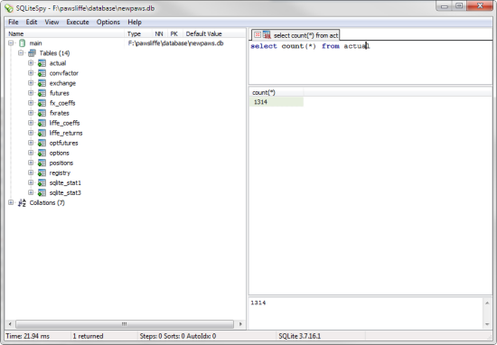Screen dimensions: 497x345
Task: Click the positions table icon
Action: (42, 163)
